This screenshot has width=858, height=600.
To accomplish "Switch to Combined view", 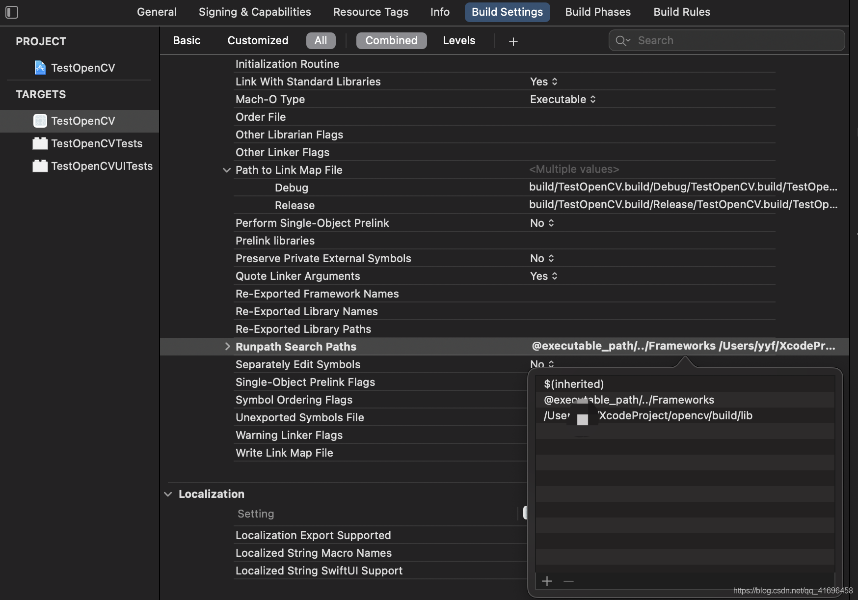I will [391, 40].
